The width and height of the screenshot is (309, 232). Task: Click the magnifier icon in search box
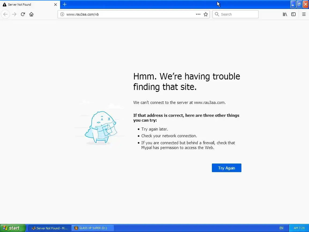(x=217, y=14)
